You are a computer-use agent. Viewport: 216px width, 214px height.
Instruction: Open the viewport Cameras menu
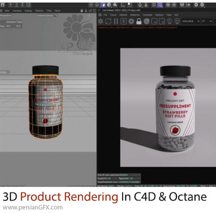tap(17, 11)
